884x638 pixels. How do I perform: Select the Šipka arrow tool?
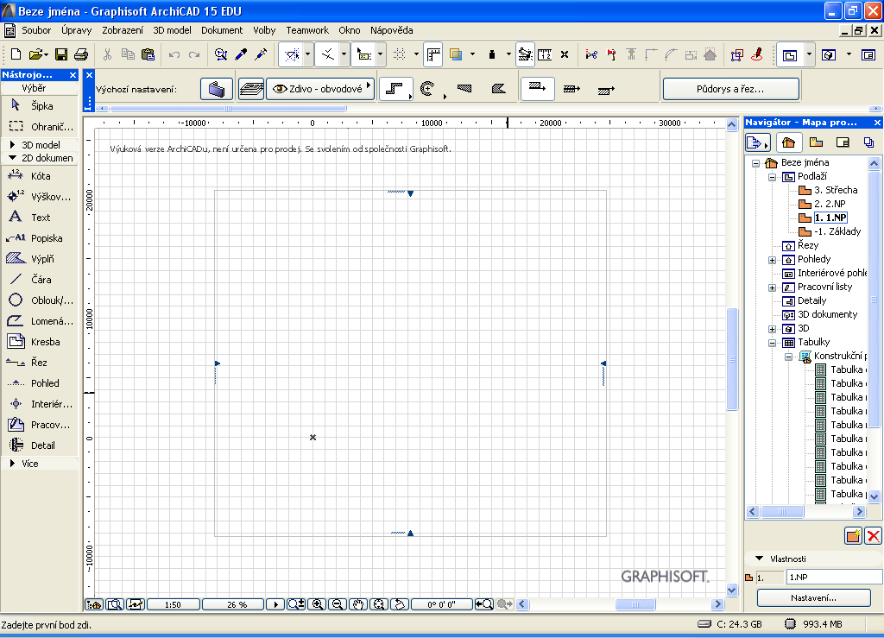pyautogui.click(x=40, y=106)
